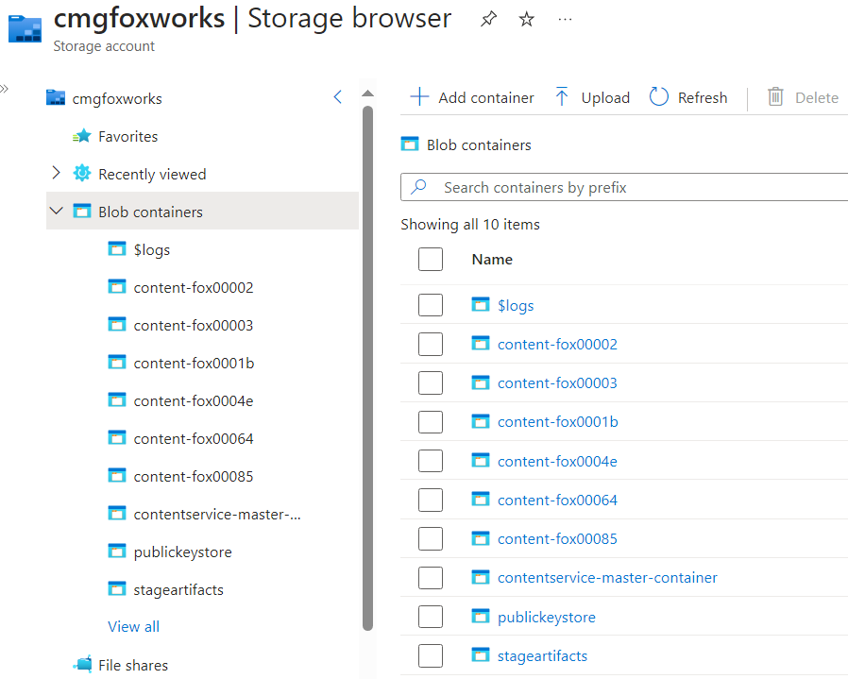This screenshot has height=679, width=848.
Task: Open the contentservice-master-container link
Action: [607, 578]
